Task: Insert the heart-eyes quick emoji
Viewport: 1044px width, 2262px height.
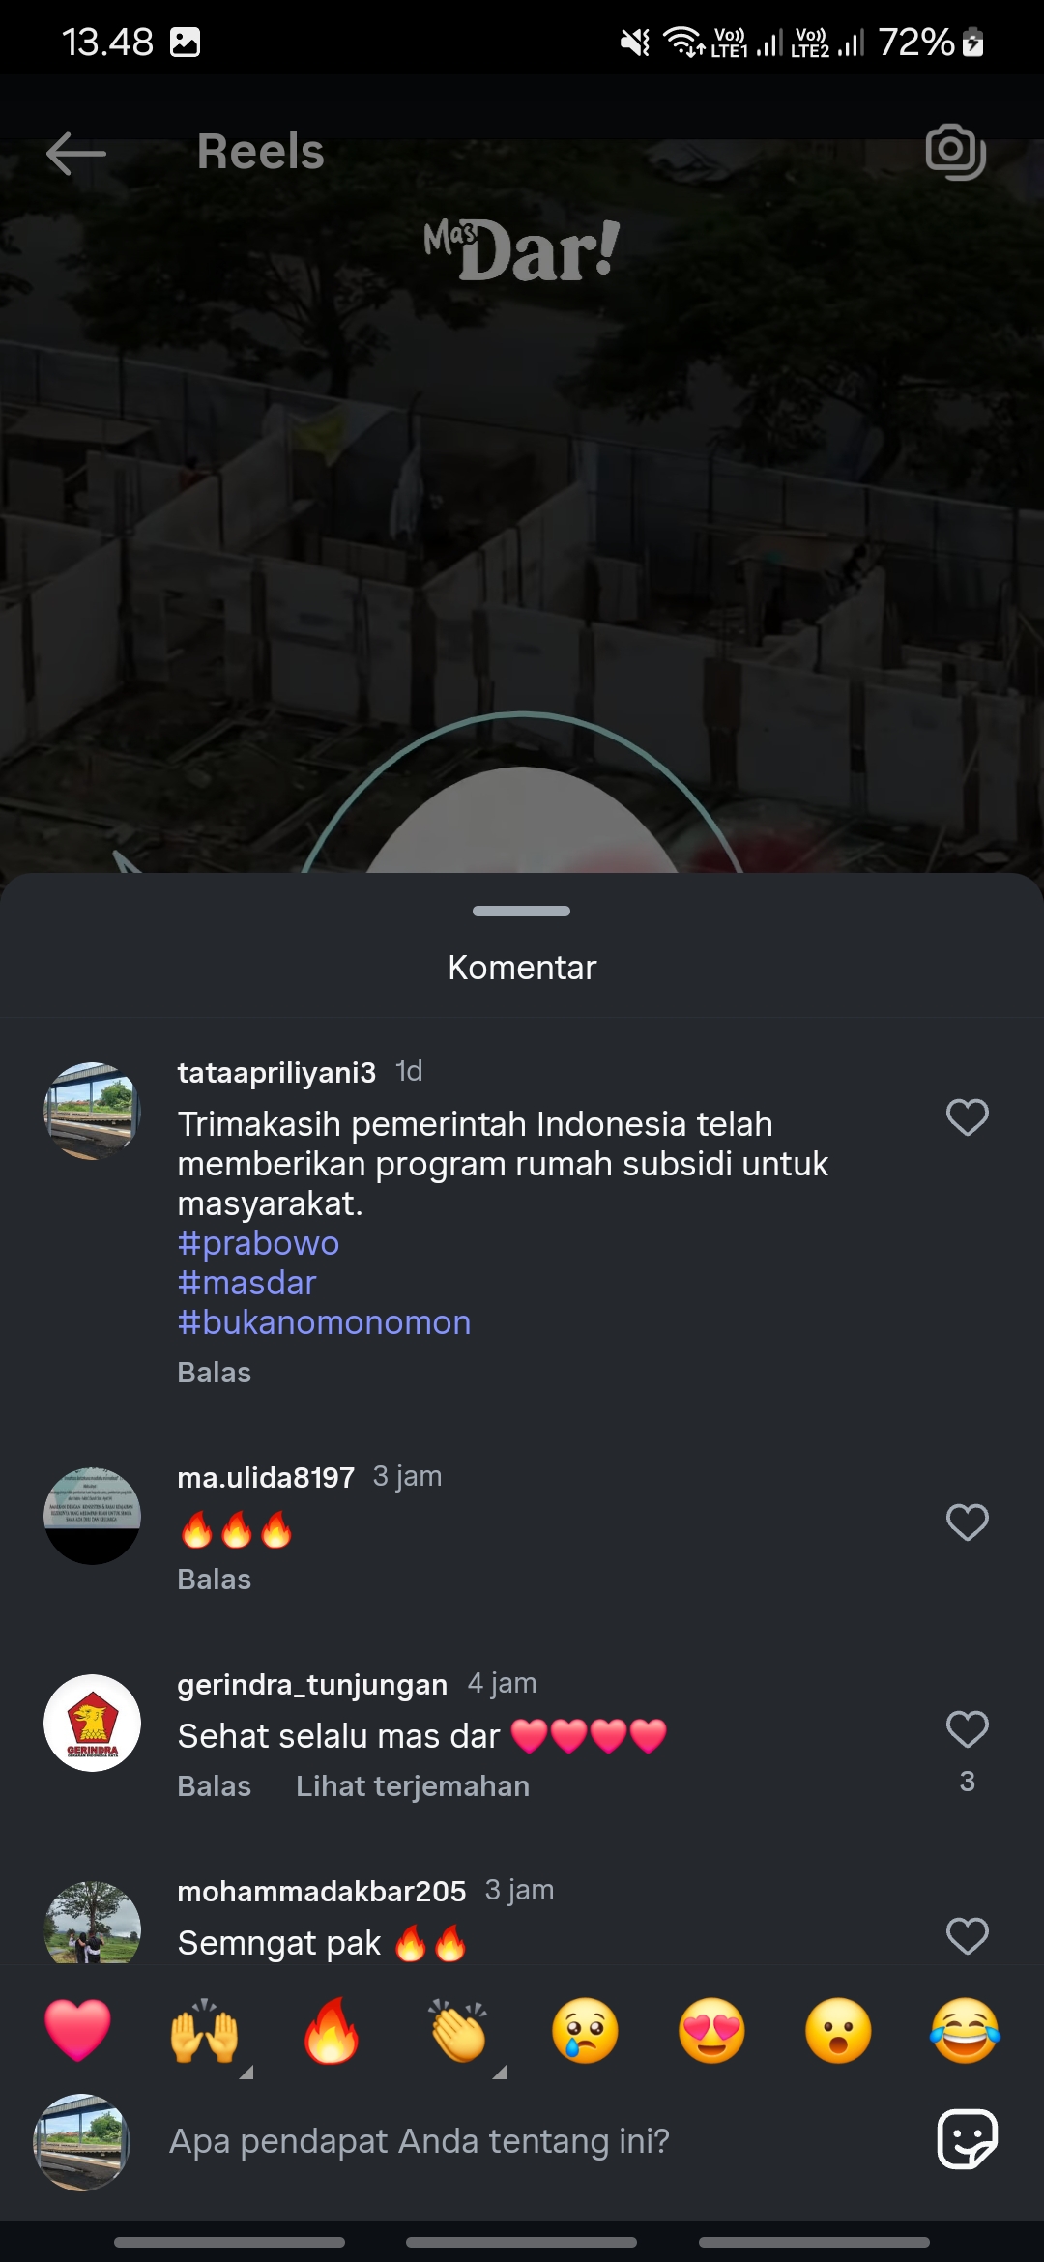Action: coord(711,2030)
